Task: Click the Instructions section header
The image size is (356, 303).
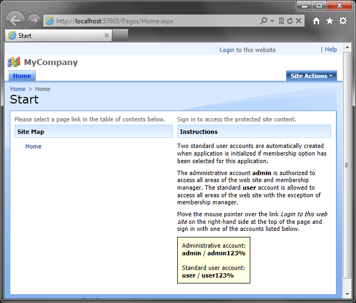Action: coord(254,132)
